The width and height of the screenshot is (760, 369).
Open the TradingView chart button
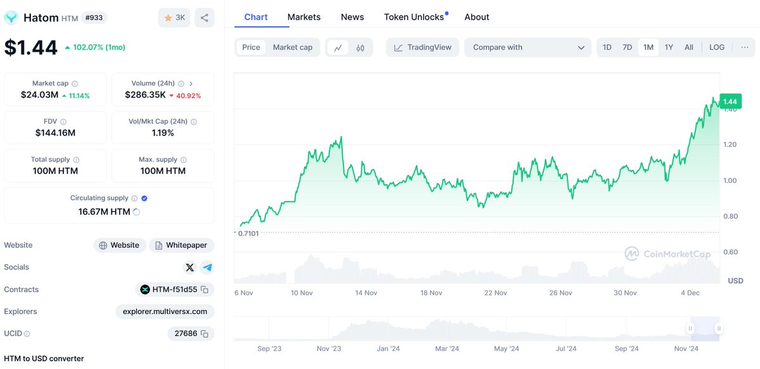422,47
